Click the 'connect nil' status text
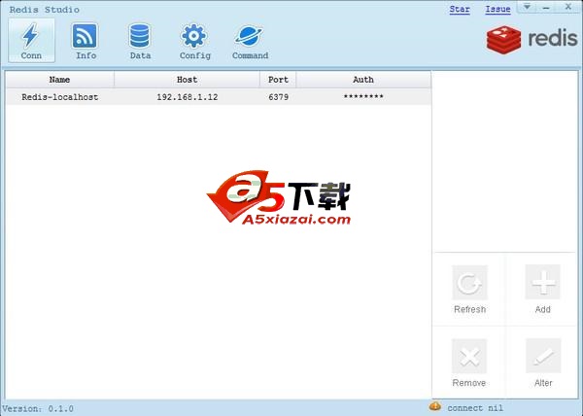The height and width of the screenshot is (416, 583). [475, 408]
